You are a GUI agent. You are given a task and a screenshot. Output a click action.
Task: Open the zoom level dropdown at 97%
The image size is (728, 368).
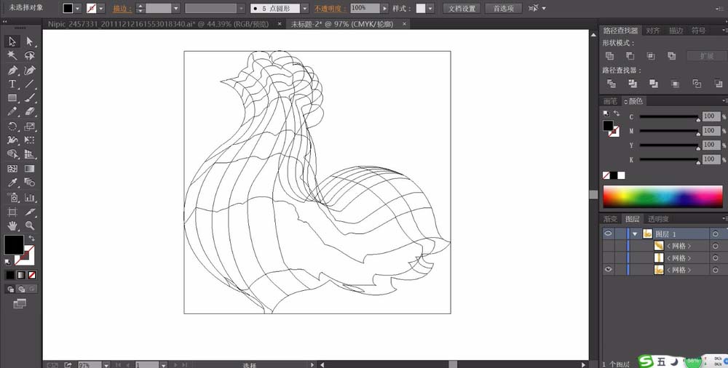106,365
